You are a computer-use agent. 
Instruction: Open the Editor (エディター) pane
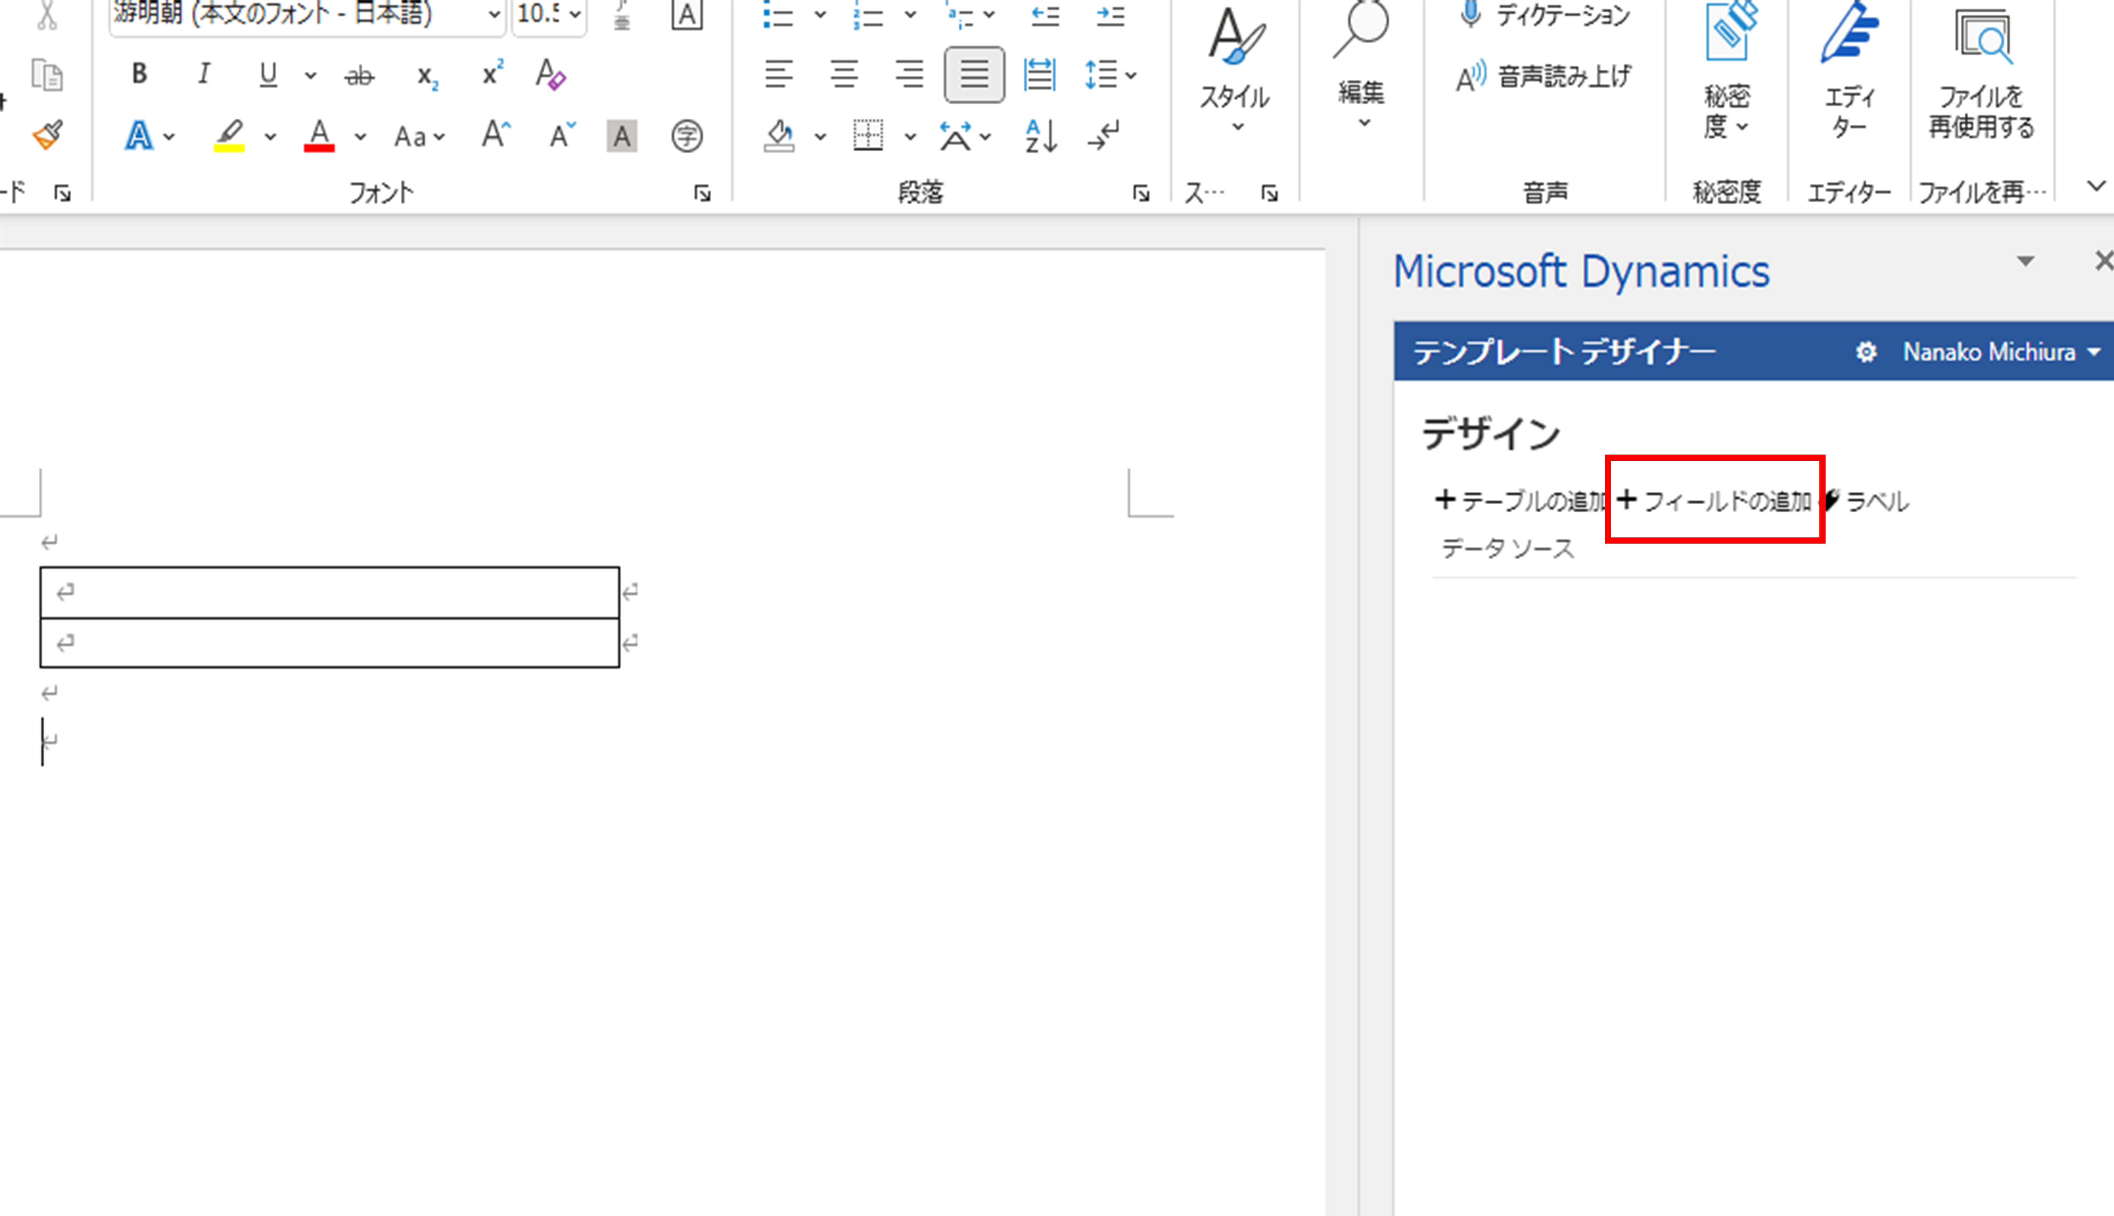pos(1849,71)
